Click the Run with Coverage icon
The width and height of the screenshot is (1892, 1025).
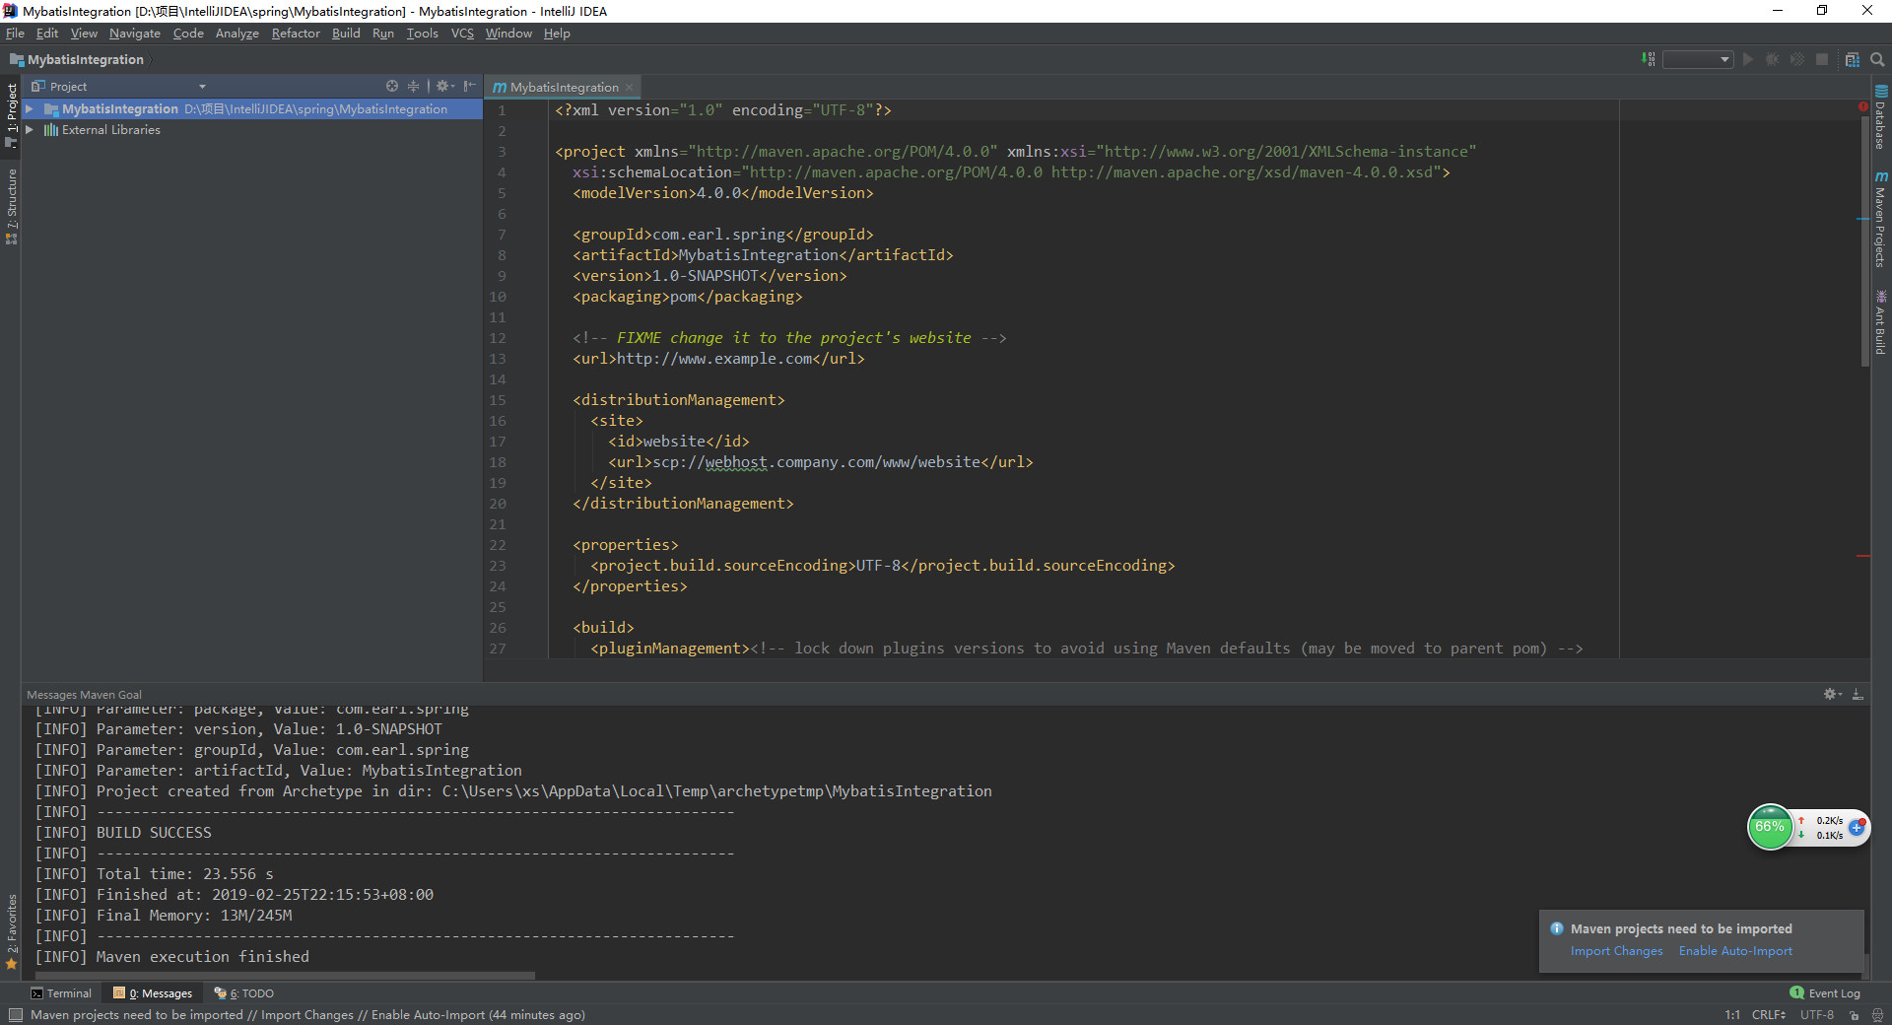(1797, 59)
